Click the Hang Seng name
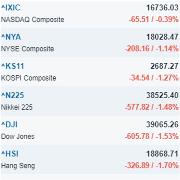The width and height of the screenshot is (180, 180). tap(18, 166)
